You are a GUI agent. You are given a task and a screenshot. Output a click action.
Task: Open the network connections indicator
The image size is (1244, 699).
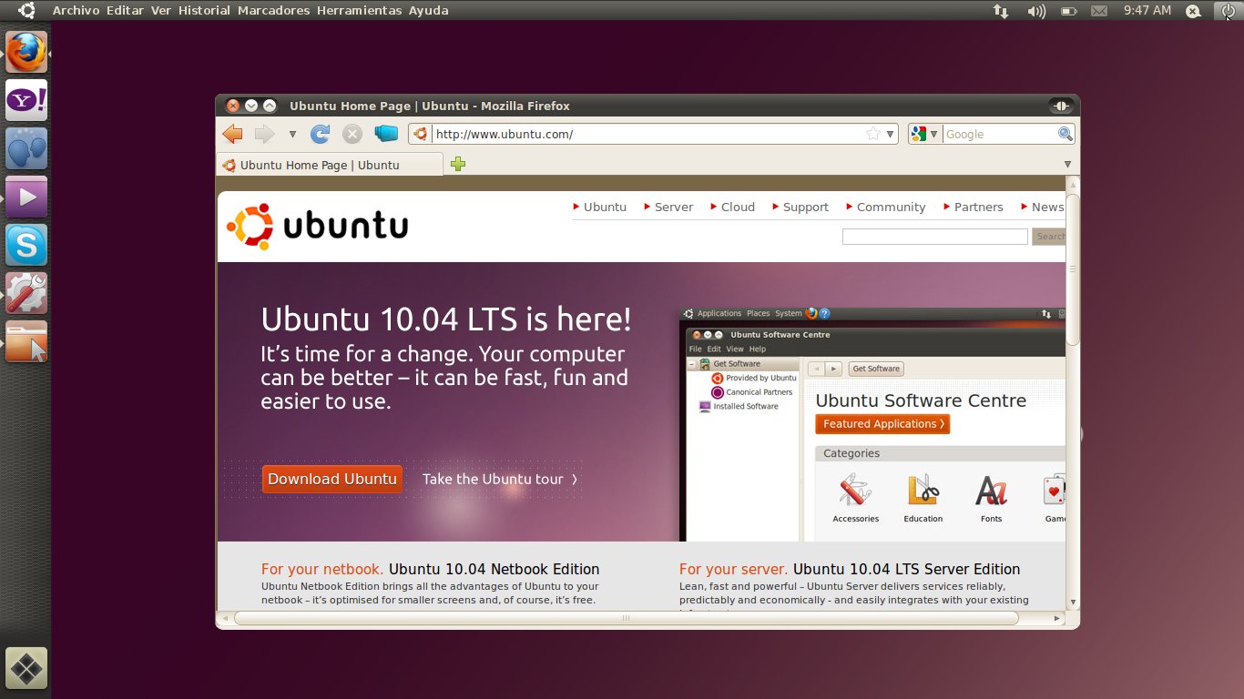(x=1001, y=11)
